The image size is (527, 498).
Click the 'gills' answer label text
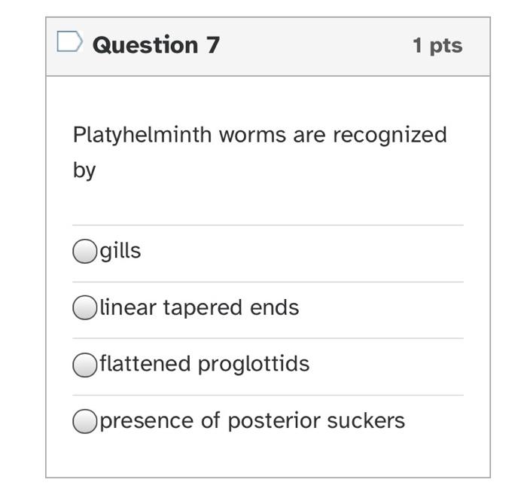click(x=120, y=251)
